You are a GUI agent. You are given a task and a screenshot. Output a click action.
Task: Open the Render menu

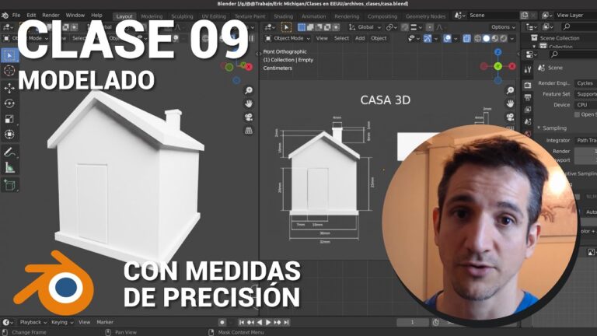tap(51, 16)
